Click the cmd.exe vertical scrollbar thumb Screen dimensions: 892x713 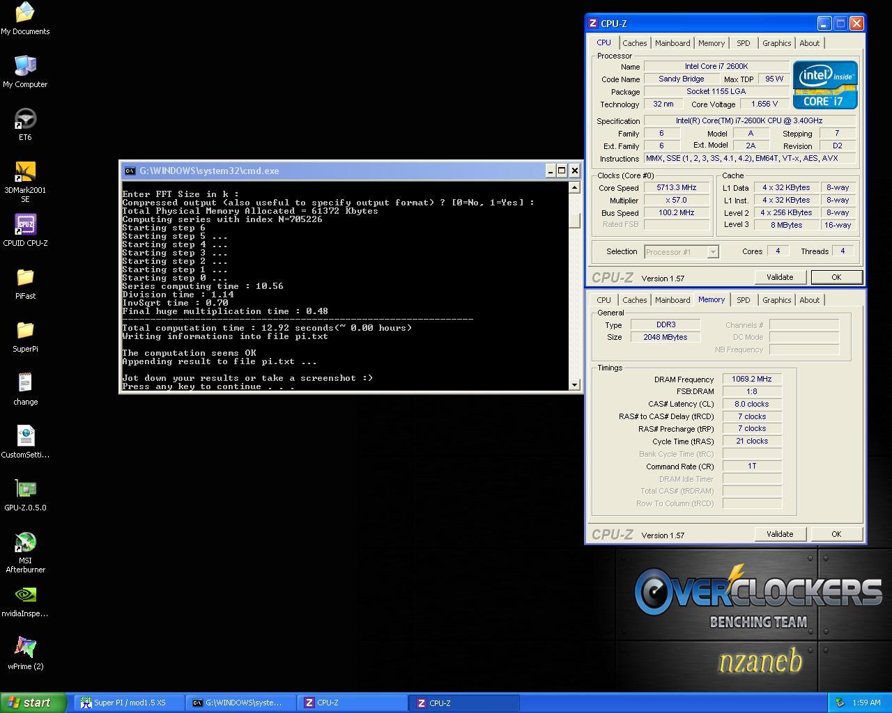click(574, 219)
